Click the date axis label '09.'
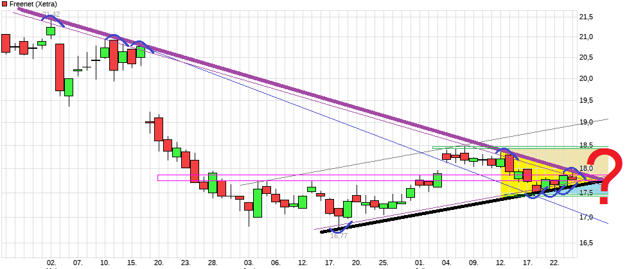The height and width of the screenshot is (269, 627). point(473,263)
